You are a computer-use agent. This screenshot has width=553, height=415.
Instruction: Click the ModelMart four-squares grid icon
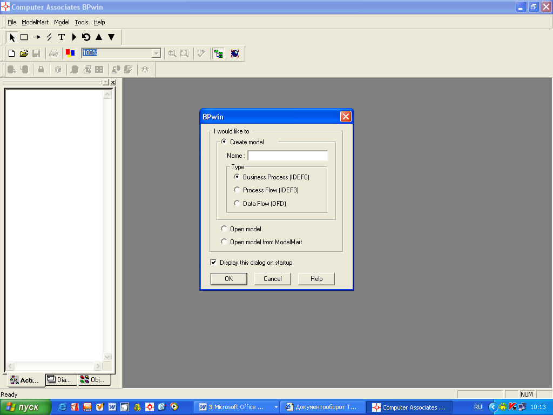99,70
